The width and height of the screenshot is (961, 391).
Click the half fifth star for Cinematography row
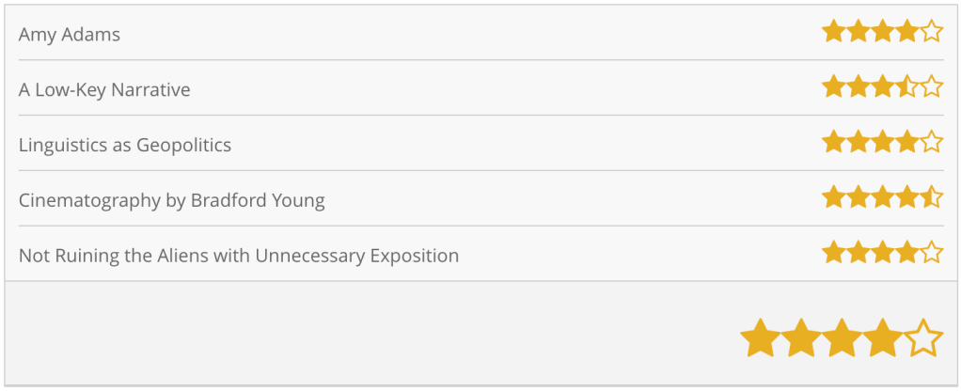(931, 197)
